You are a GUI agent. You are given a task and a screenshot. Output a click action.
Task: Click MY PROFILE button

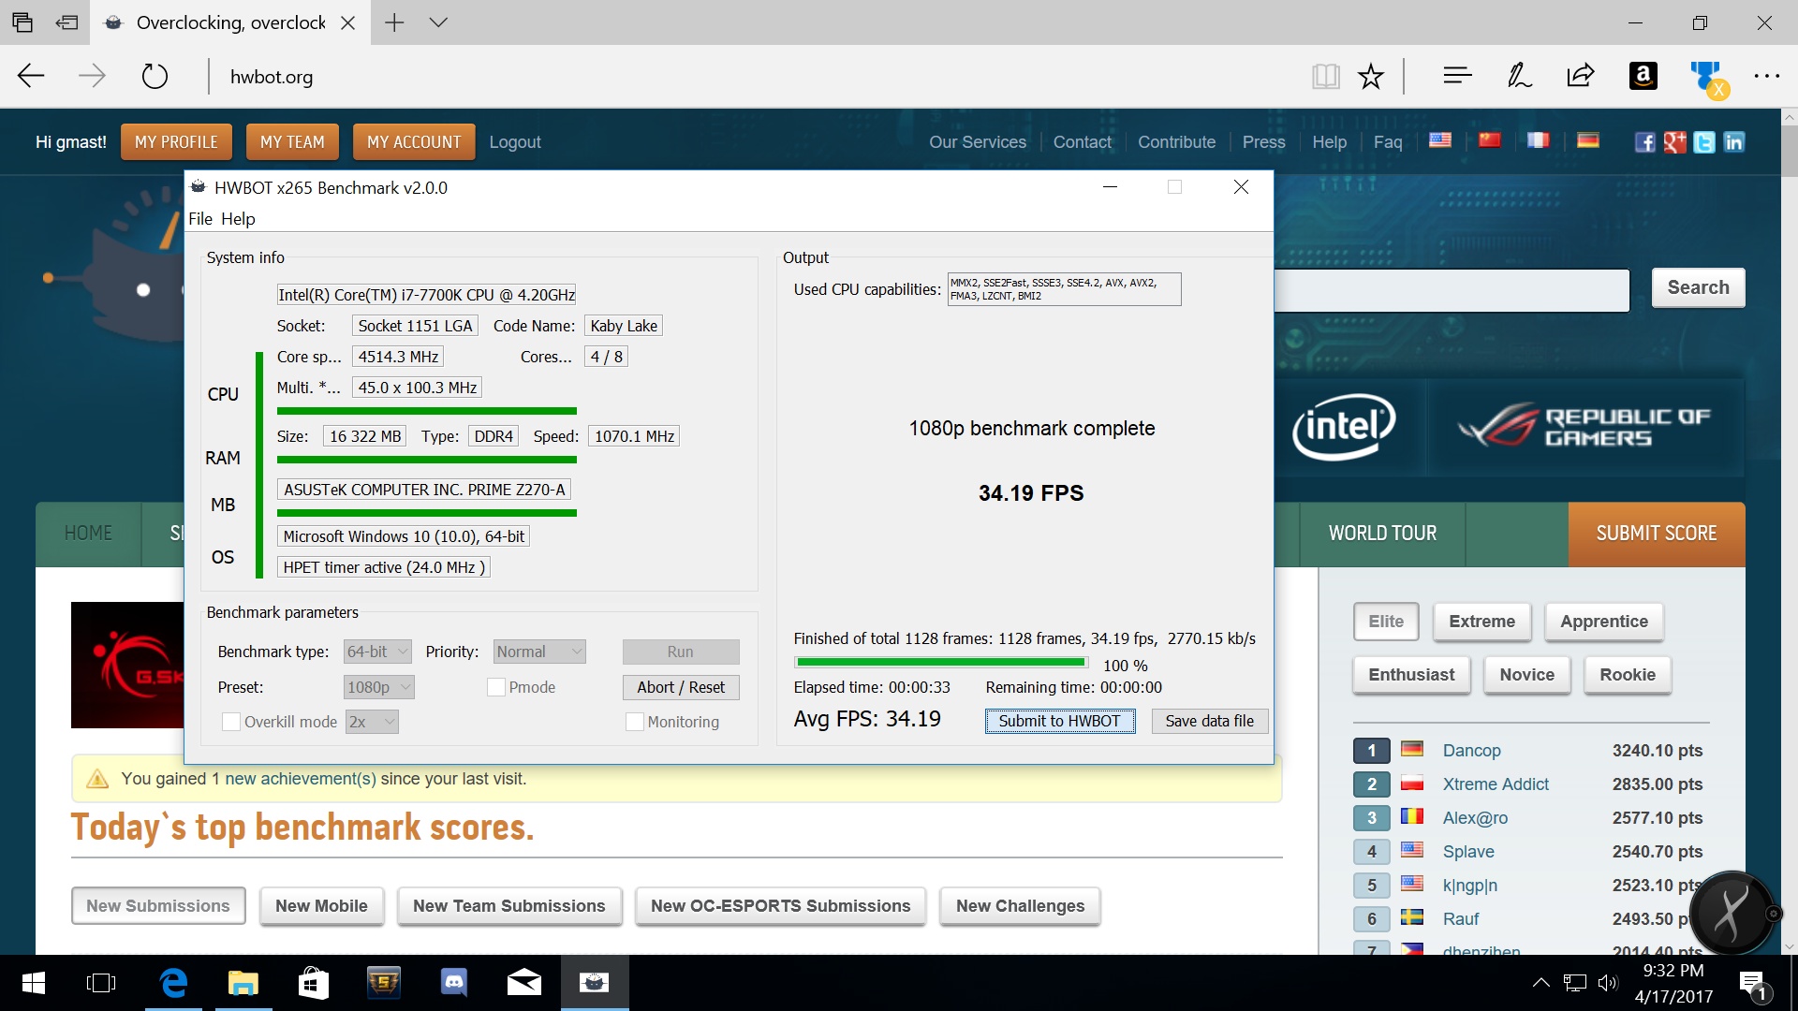176,142
